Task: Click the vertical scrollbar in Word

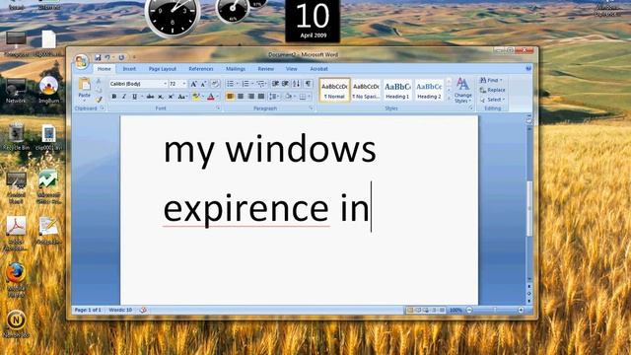Action: [x=529, y=208]
